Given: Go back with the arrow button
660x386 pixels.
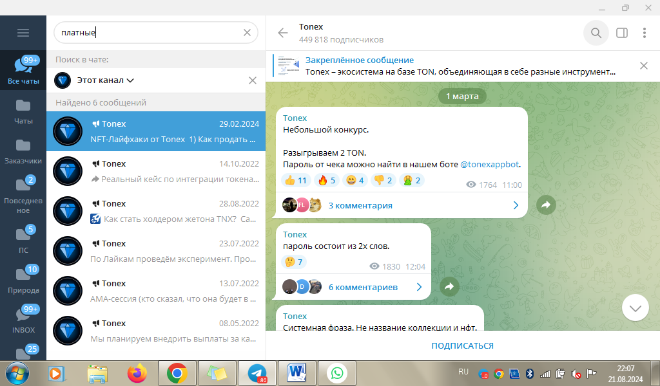Looking at the screenshot, I should click(x=283, y=33).
